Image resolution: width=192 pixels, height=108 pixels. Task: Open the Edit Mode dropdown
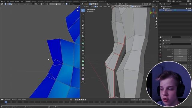pyautogui.click(x=87, y=7)
